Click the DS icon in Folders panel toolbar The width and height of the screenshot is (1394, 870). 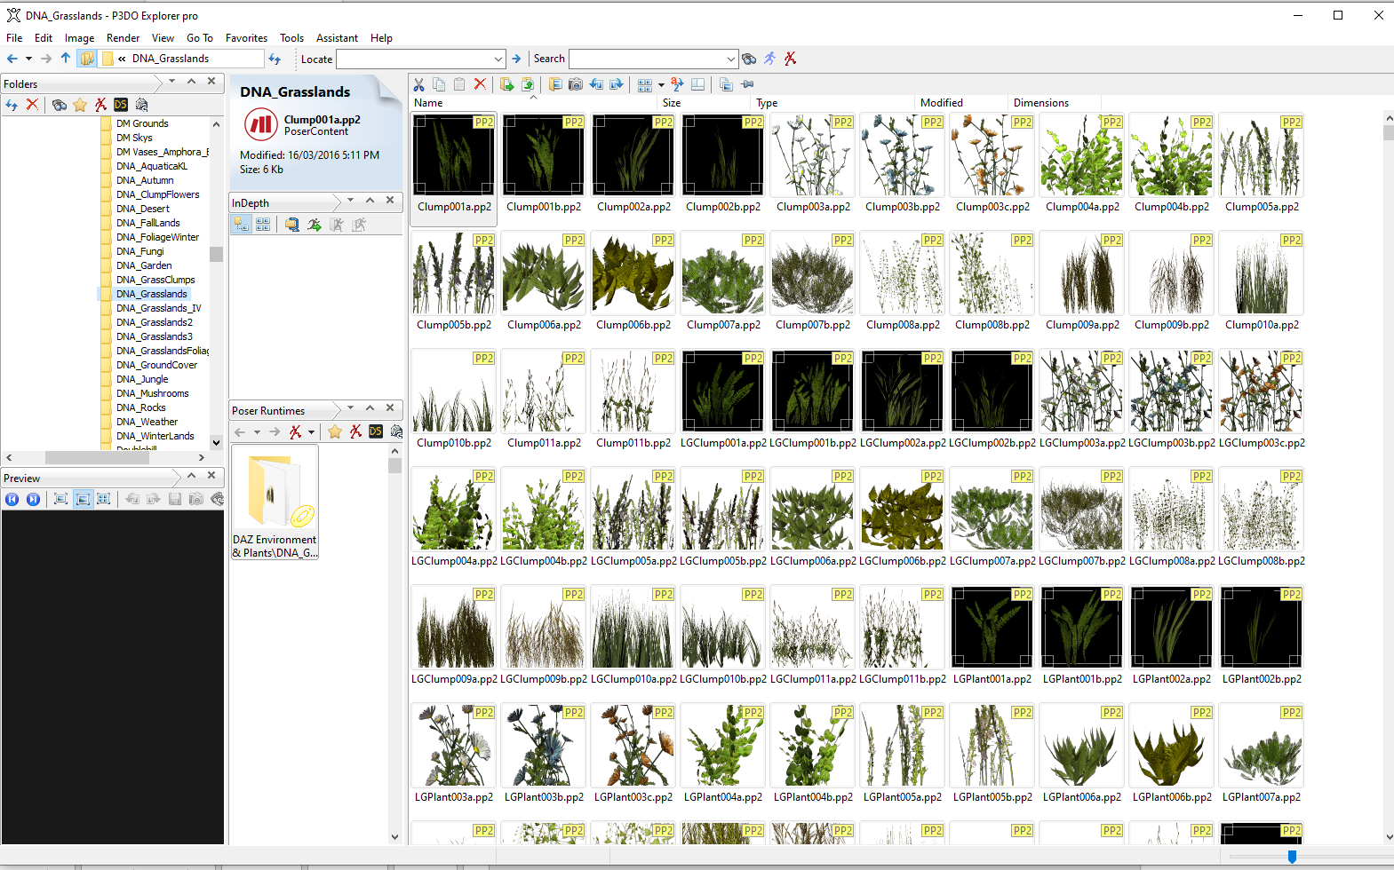point(121,105)
